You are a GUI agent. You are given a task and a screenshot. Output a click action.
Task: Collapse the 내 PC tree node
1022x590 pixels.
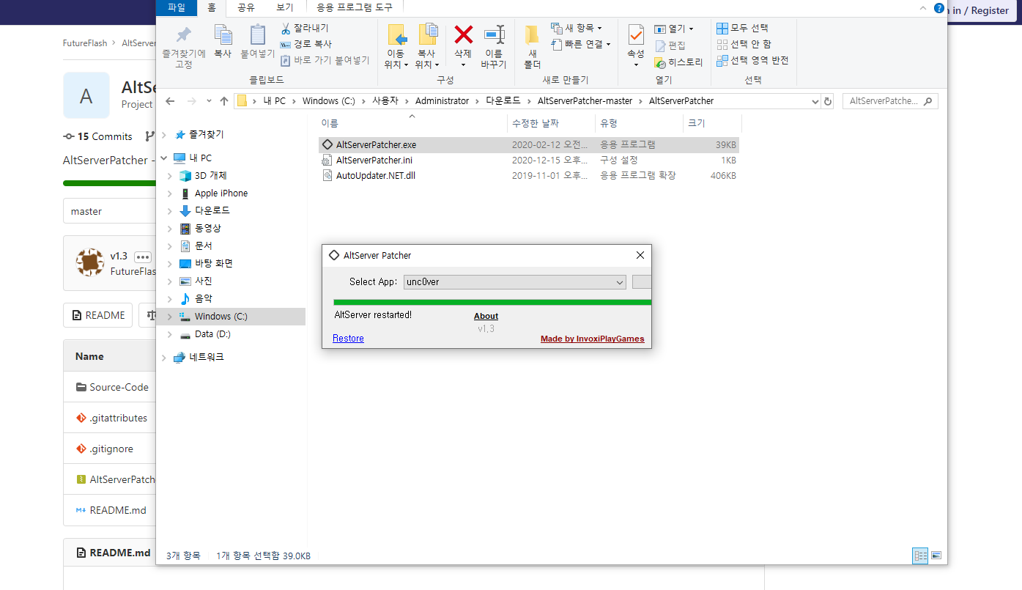coord(163,158)
